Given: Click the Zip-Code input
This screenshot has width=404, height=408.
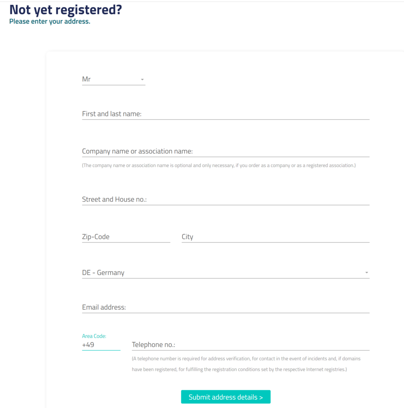Looking at the screenshot, I should [126, 237].
